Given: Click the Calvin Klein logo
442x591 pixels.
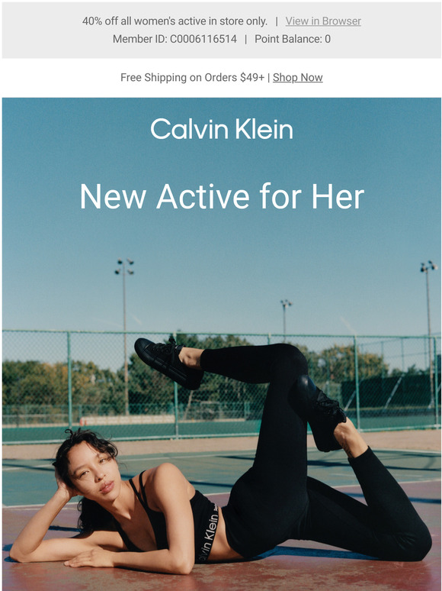Looking at the screenshot, I should 222,128.
